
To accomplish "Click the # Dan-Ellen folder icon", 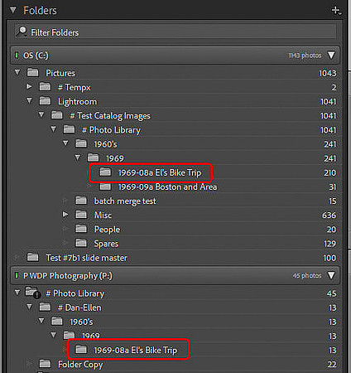I will [x=45, y=307].
